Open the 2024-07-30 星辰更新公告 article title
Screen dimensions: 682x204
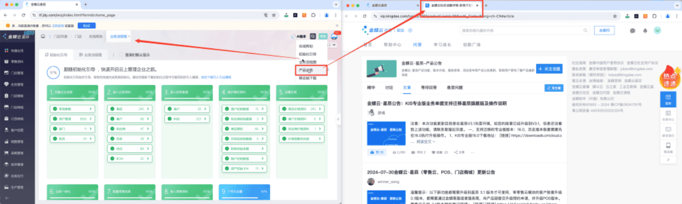[432, 172]
